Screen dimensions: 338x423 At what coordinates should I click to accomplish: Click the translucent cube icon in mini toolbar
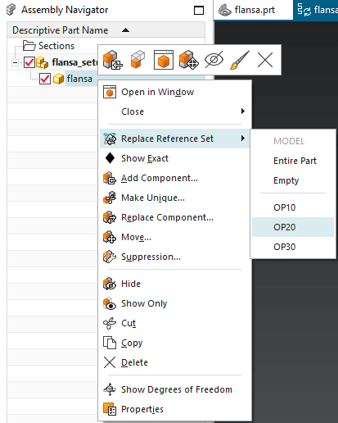pyautogui.click(x=137, y=59)
